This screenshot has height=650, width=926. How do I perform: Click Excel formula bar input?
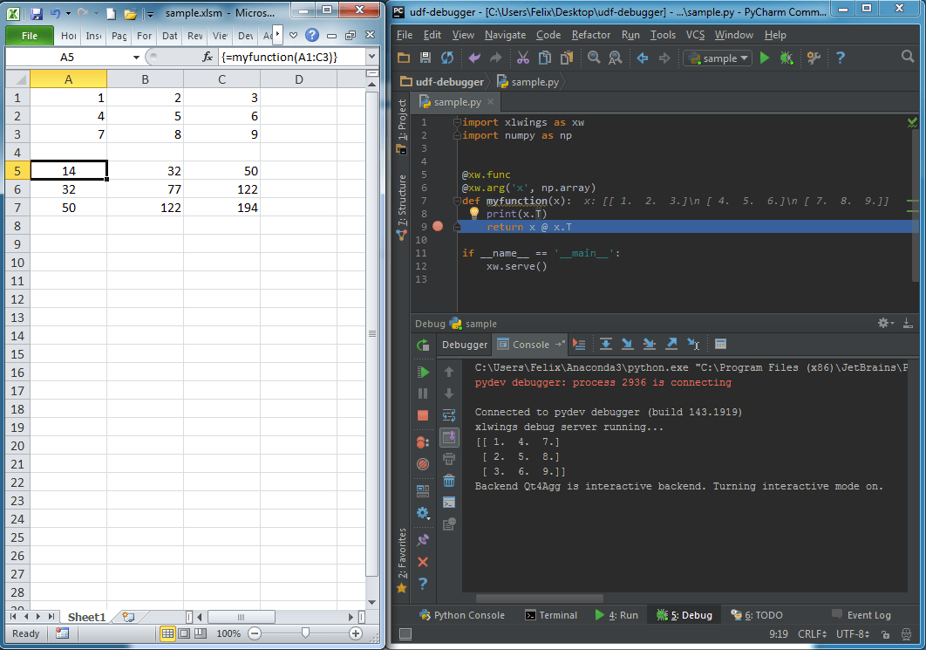[292, 57]
